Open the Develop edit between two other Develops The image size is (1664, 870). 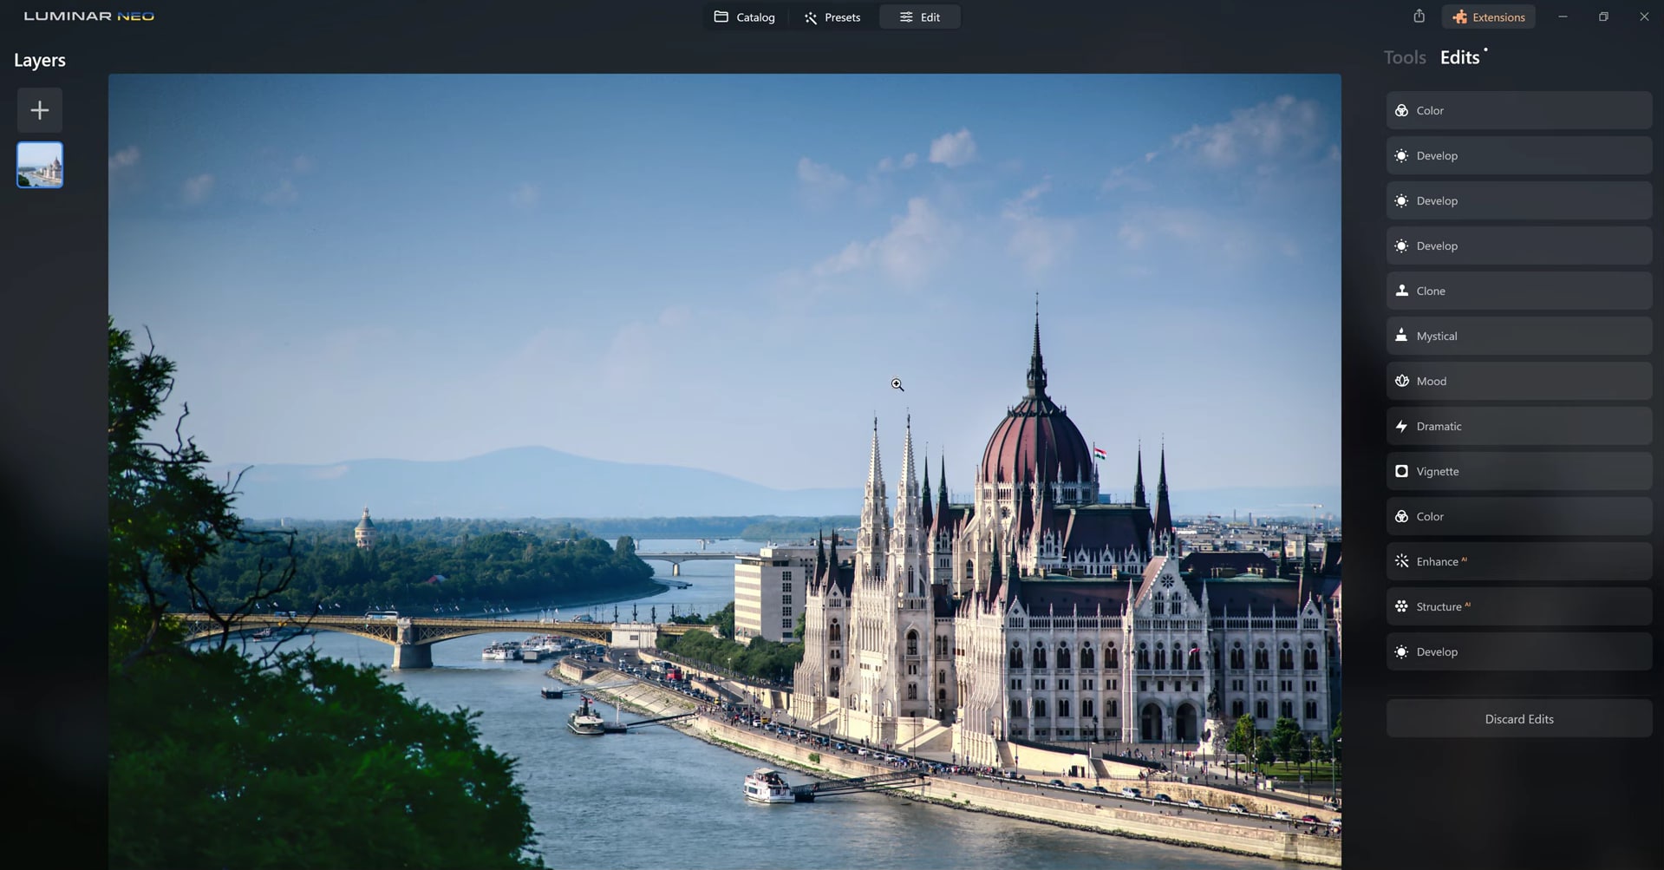[x=1519, y=201]
